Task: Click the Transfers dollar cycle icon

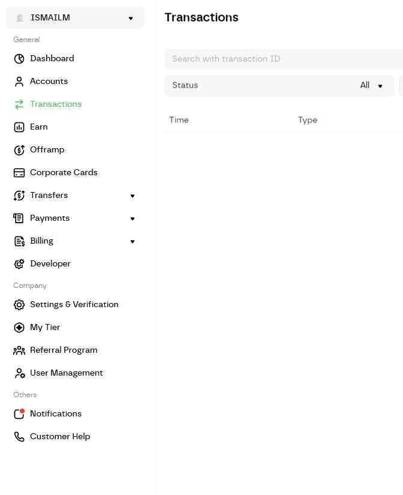Action: [19, 196]
